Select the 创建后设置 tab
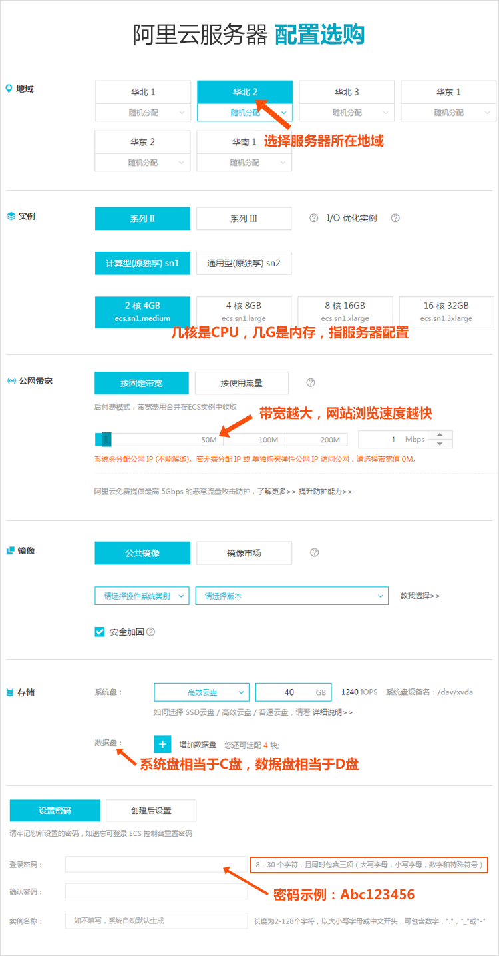This screenshot has width=499, height=956. (x=151, y=811)
